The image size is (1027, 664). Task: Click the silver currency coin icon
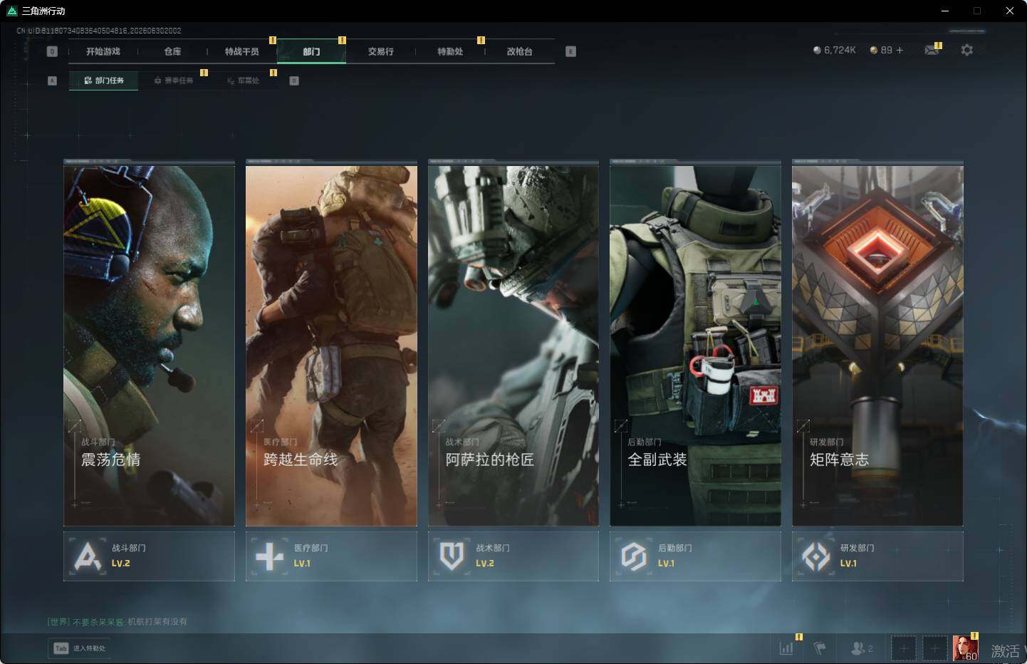pyautogui.click(x=817, y=50)
